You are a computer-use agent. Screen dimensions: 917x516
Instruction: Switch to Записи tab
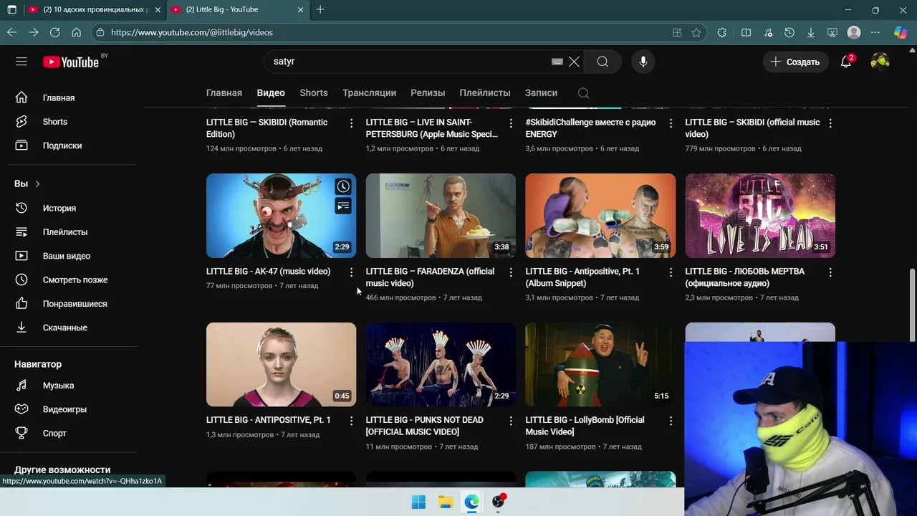[541, 93]
